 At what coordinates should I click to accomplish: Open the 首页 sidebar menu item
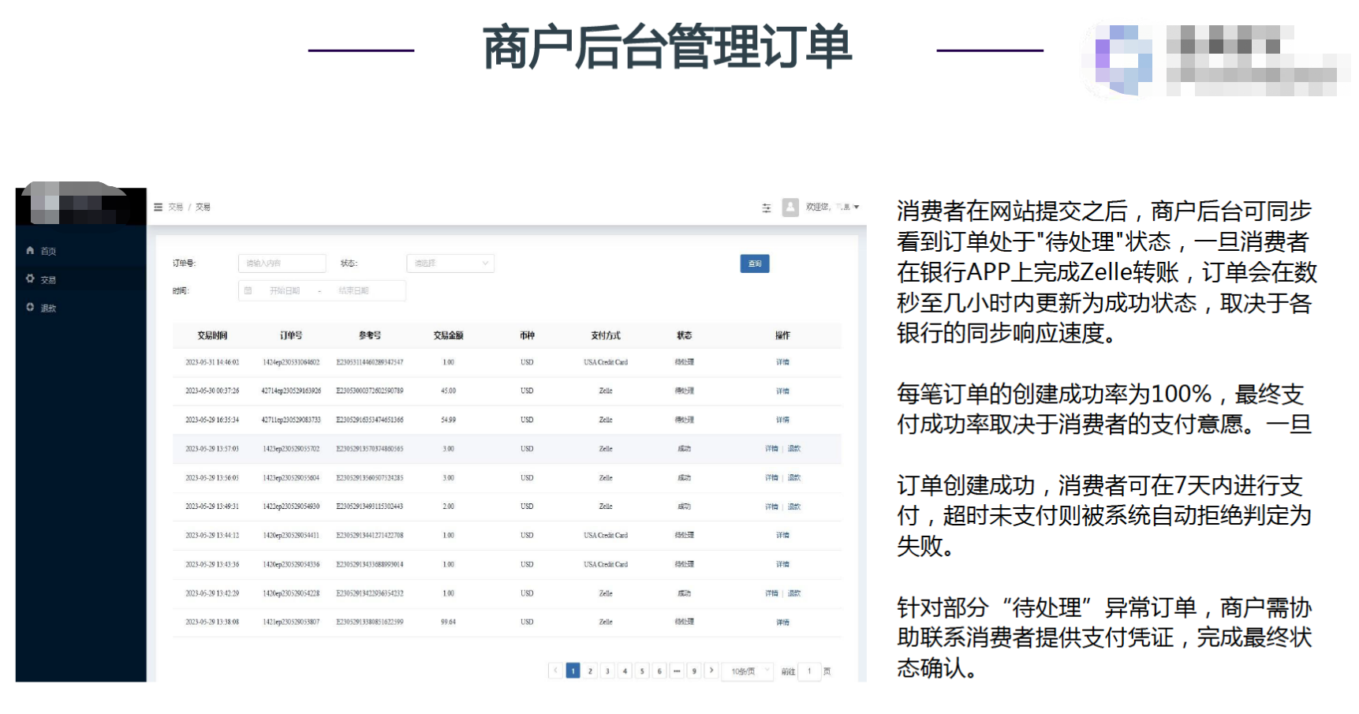(x=80, y=251)
